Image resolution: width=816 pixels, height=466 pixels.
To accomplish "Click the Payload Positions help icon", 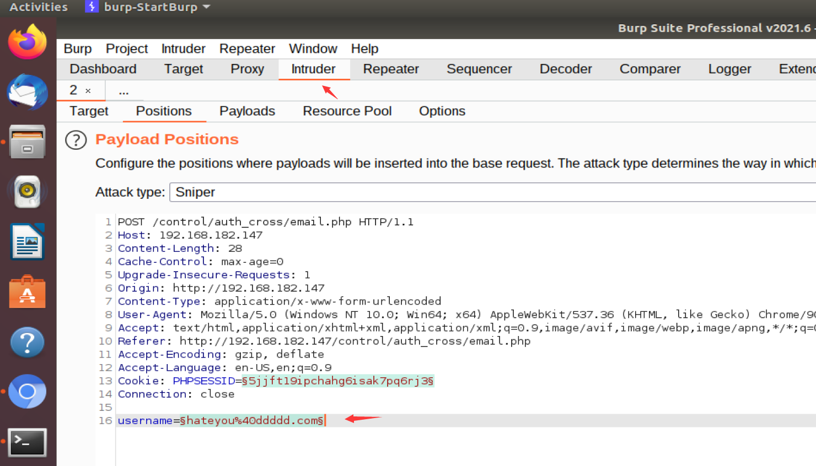I will 76,140.
